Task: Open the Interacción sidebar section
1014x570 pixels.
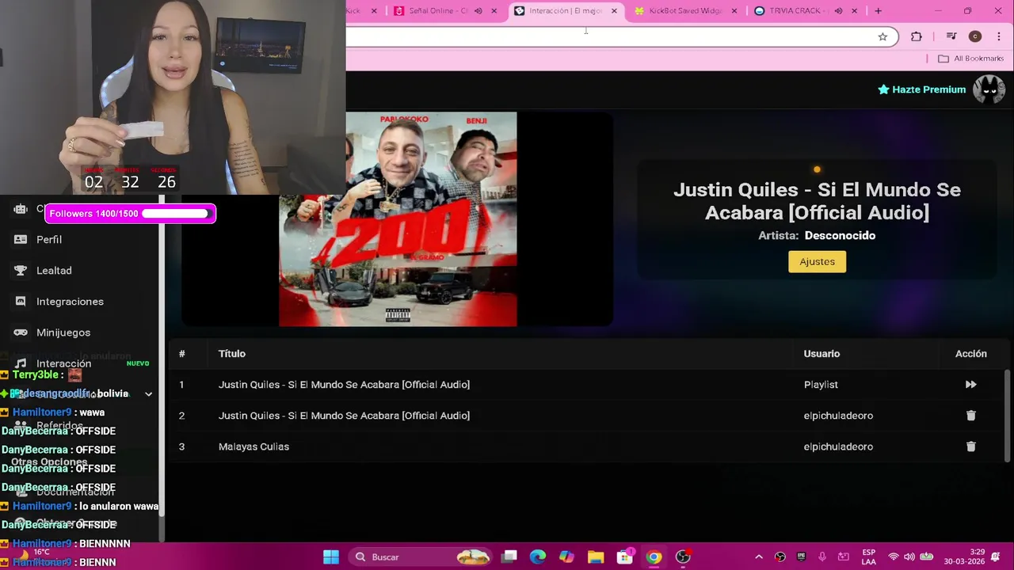Action: coord(63,363)
